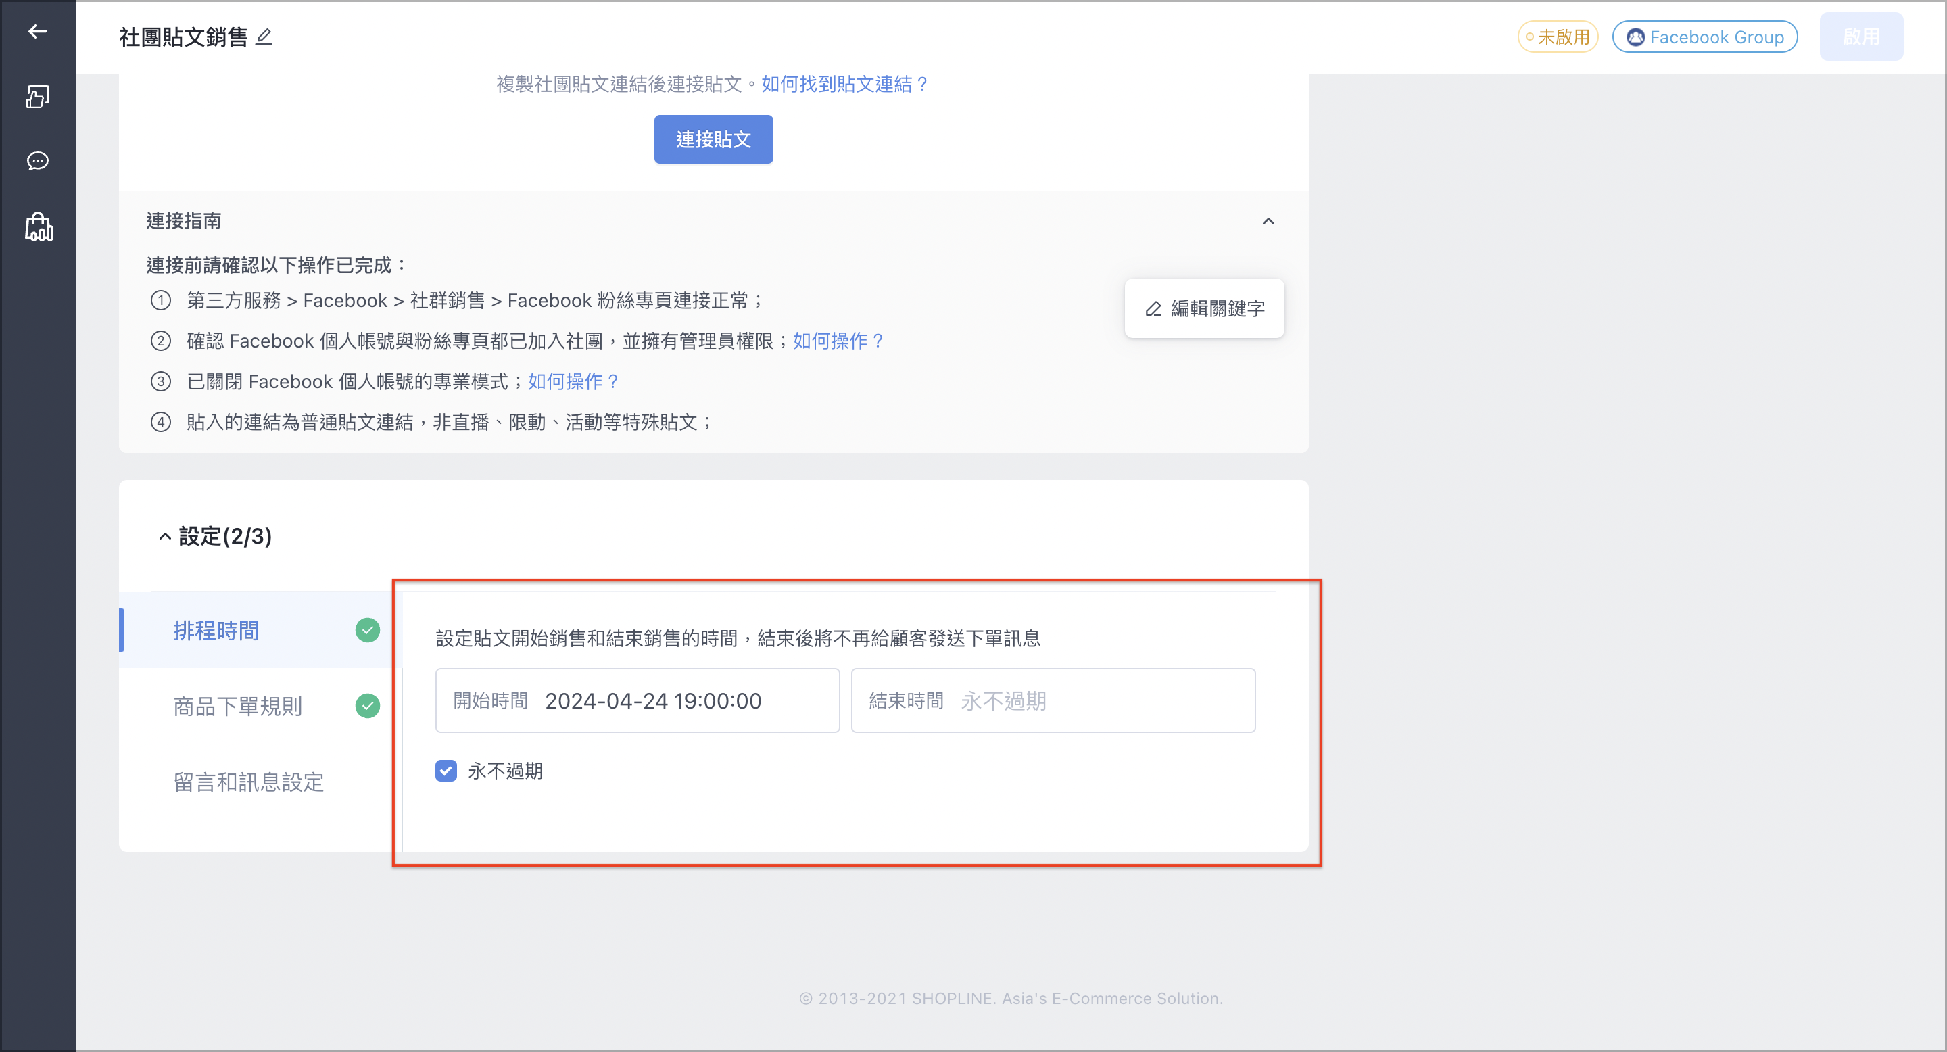Screen dimensions: 1947x1052
Task: Click green check beside 商品下單規則
Action: (367, 706)
